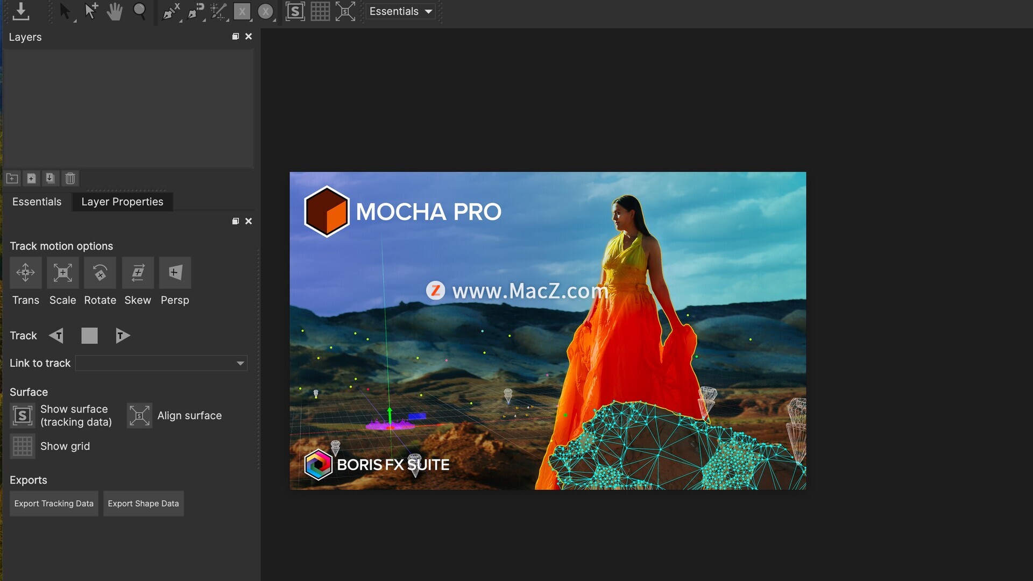The image size is (1033, 581).
Task: Toggle Show grid in Essentials panel
Action: point(23,446)
